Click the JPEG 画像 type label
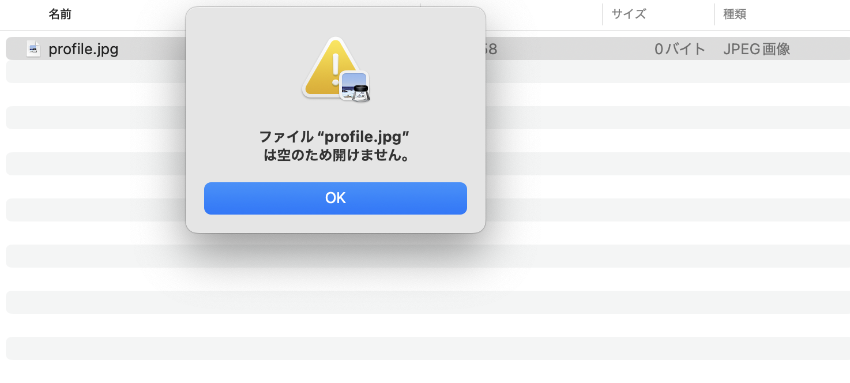The width and height of the screenshot is (850, 383). coord(756,49)
